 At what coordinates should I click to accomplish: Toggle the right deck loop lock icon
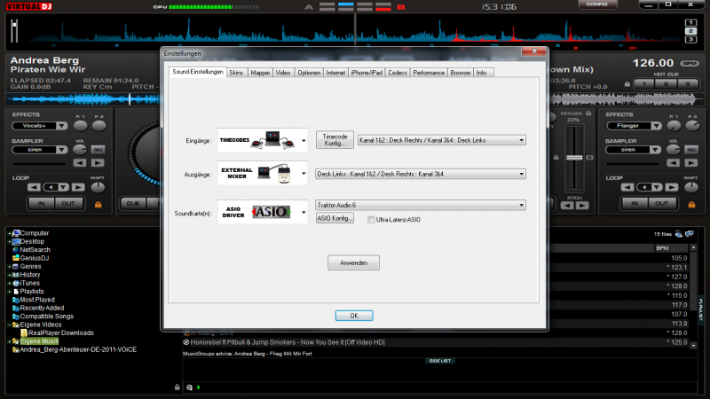pyautogui.click(x=691, y=205)
